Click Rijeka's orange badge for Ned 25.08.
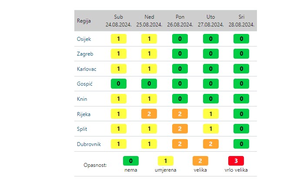Image resolution: width=300 pixels, height=186 pixels. (149, 114)
